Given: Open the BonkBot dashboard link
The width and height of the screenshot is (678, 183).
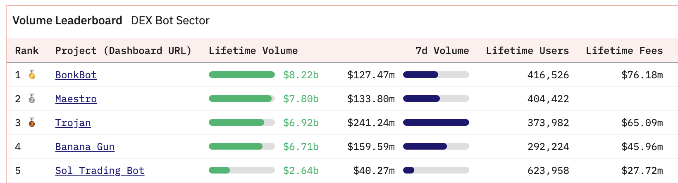Looking at the screenshot, I should [76, 75].
